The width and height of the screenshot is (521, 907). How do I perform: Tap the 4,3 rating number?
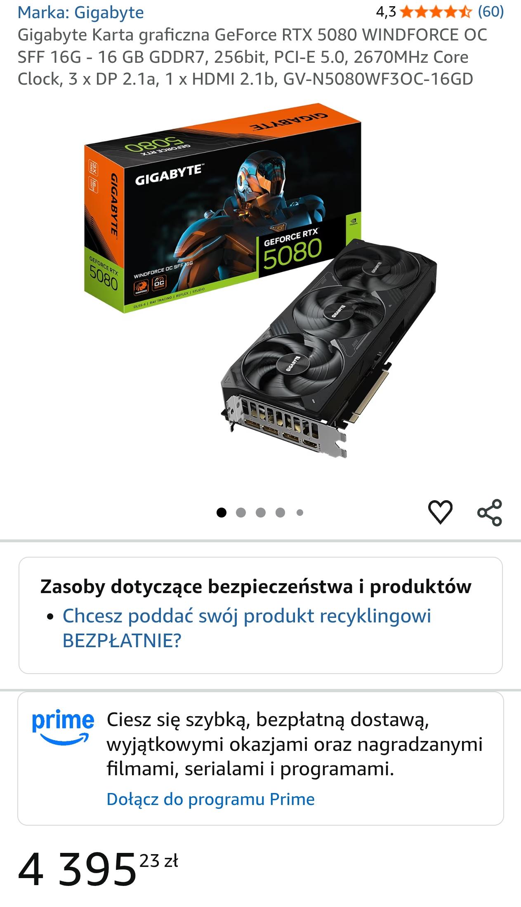(386, 12)
